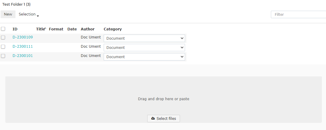The width and height of the screenshot is (326, 130).
Task: Check the box for D-2300109
Action: (x=3, y=38)
